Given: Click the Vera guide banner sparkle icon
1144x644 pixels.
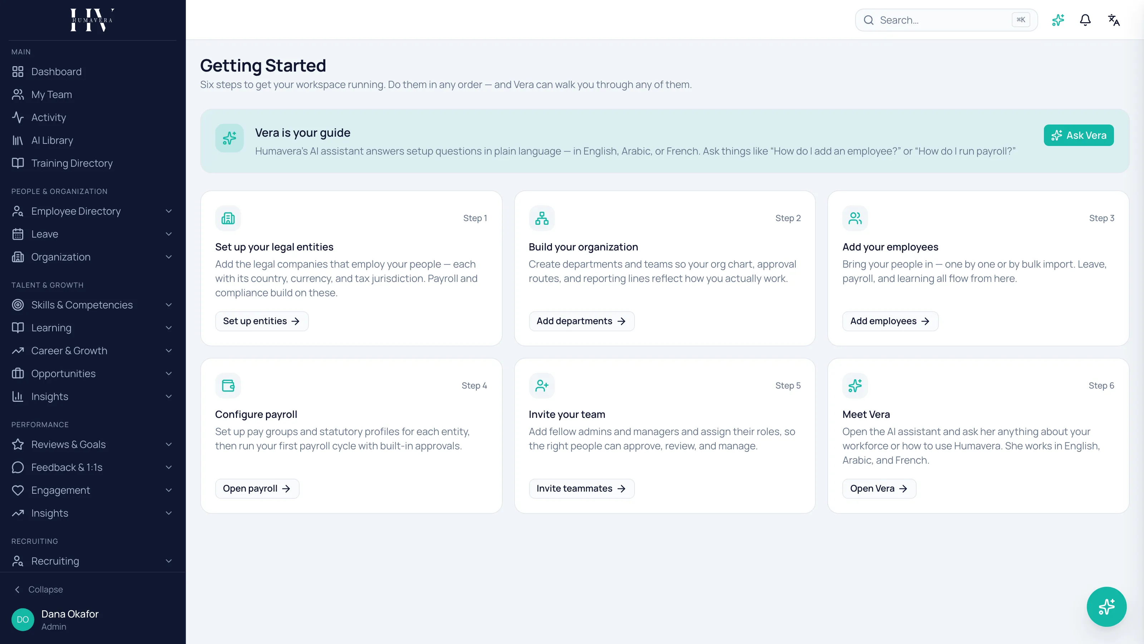Looking at the screenshot, I should [229, 138].
